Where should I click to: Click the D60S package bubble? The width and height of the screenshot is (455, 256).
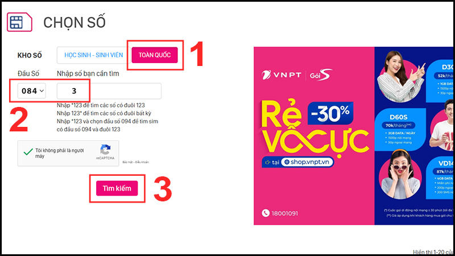[x=400, y=130]
